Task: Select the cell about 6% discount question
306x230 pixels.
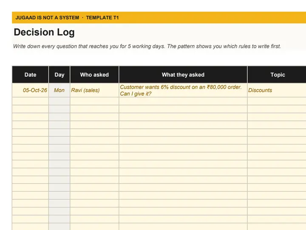Action: [183, 90]
